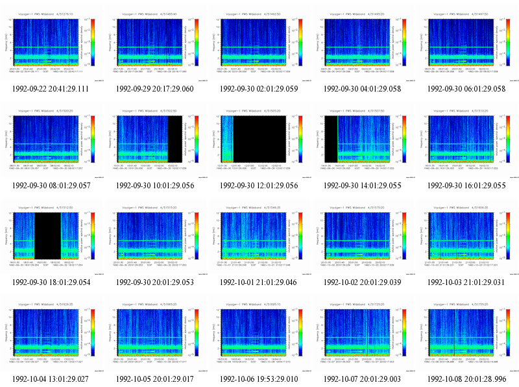The width and height of the screenshot is (519, 387).
Task: Click the caption text 1992-10-07 20:01:29.003
Action: pyautogui.click(x=362, y=379)
